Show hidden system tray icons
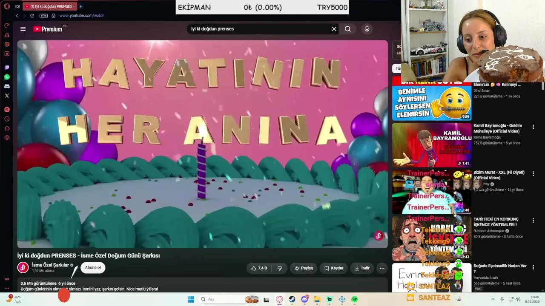 tap(493, 299)
